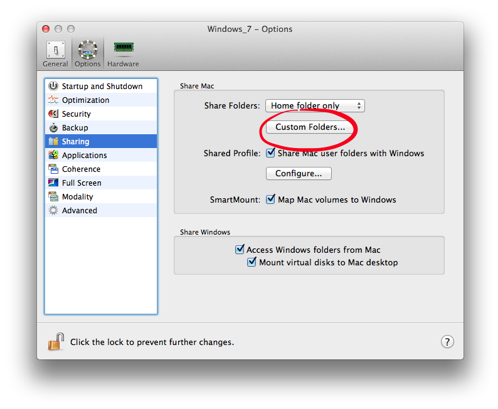Select the Sharing sidebar row

[x=101, y=141]
